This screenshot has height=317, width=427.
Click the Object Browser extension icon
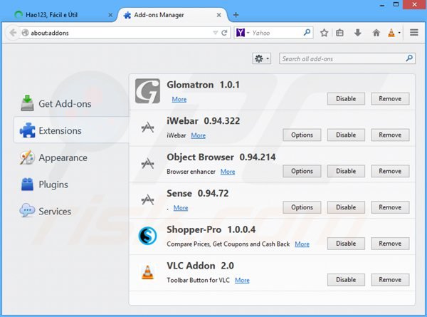tap(147, 163)
